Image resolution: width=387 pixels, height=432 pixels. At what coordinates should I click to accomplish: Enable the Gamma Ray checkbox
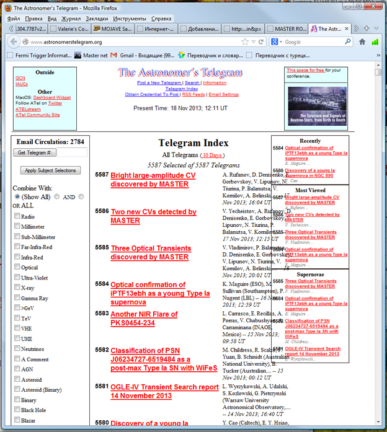(17, 298)
